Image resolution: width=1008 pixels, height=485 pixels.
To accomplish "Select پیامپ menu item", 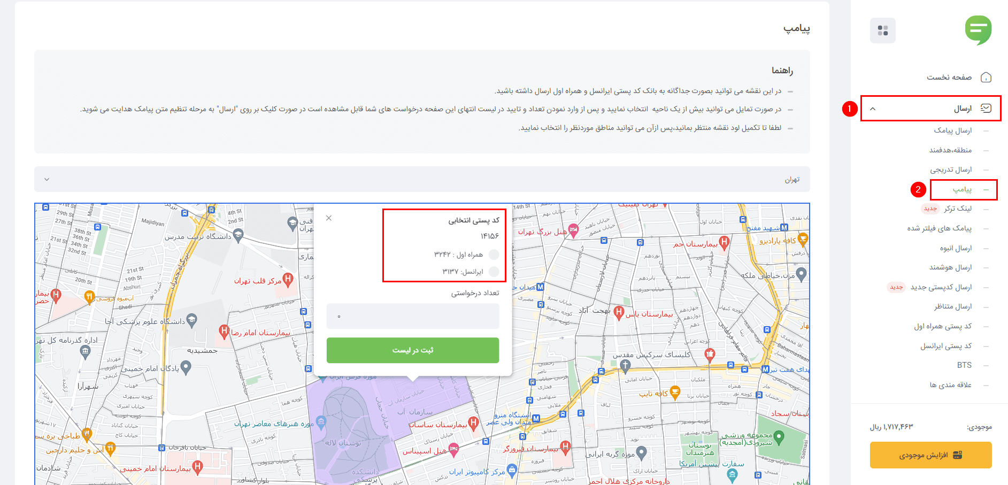I will (962, 189).
